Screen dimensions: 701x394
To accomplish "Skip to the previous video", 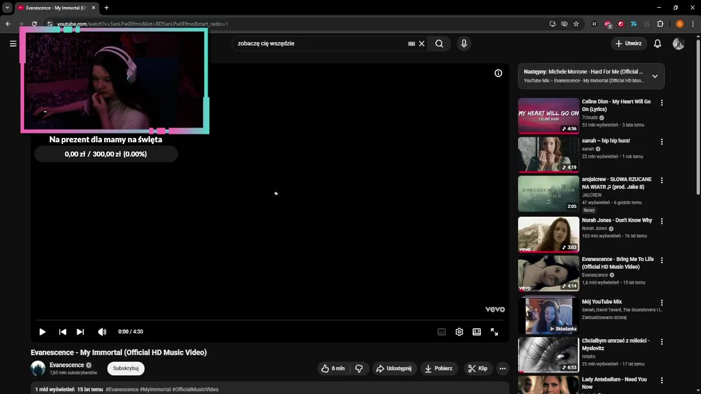I will click(62, 332).
